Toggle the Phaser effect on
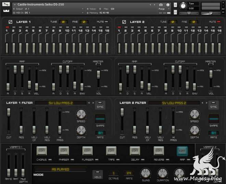 [72, 160]
